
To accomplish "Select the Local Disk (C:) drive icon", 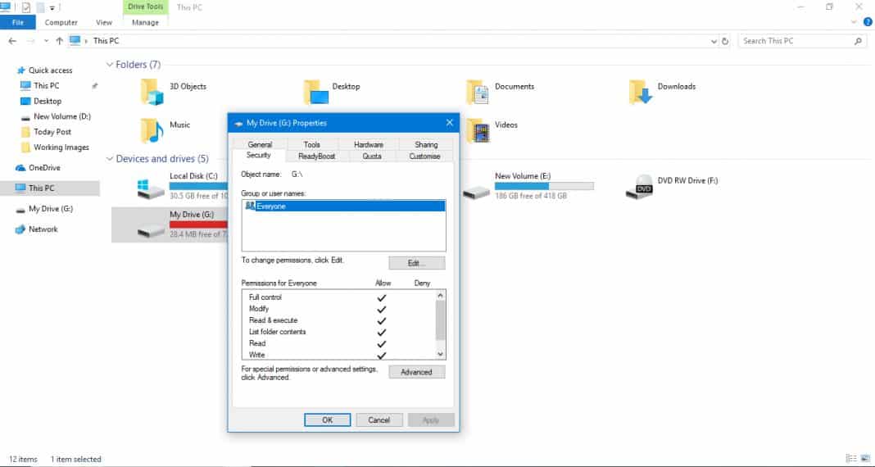I will (152, 189).
